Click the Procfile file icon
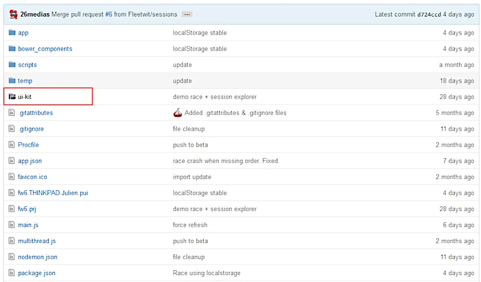The image size is (481, 282). (x=12, y=145)
